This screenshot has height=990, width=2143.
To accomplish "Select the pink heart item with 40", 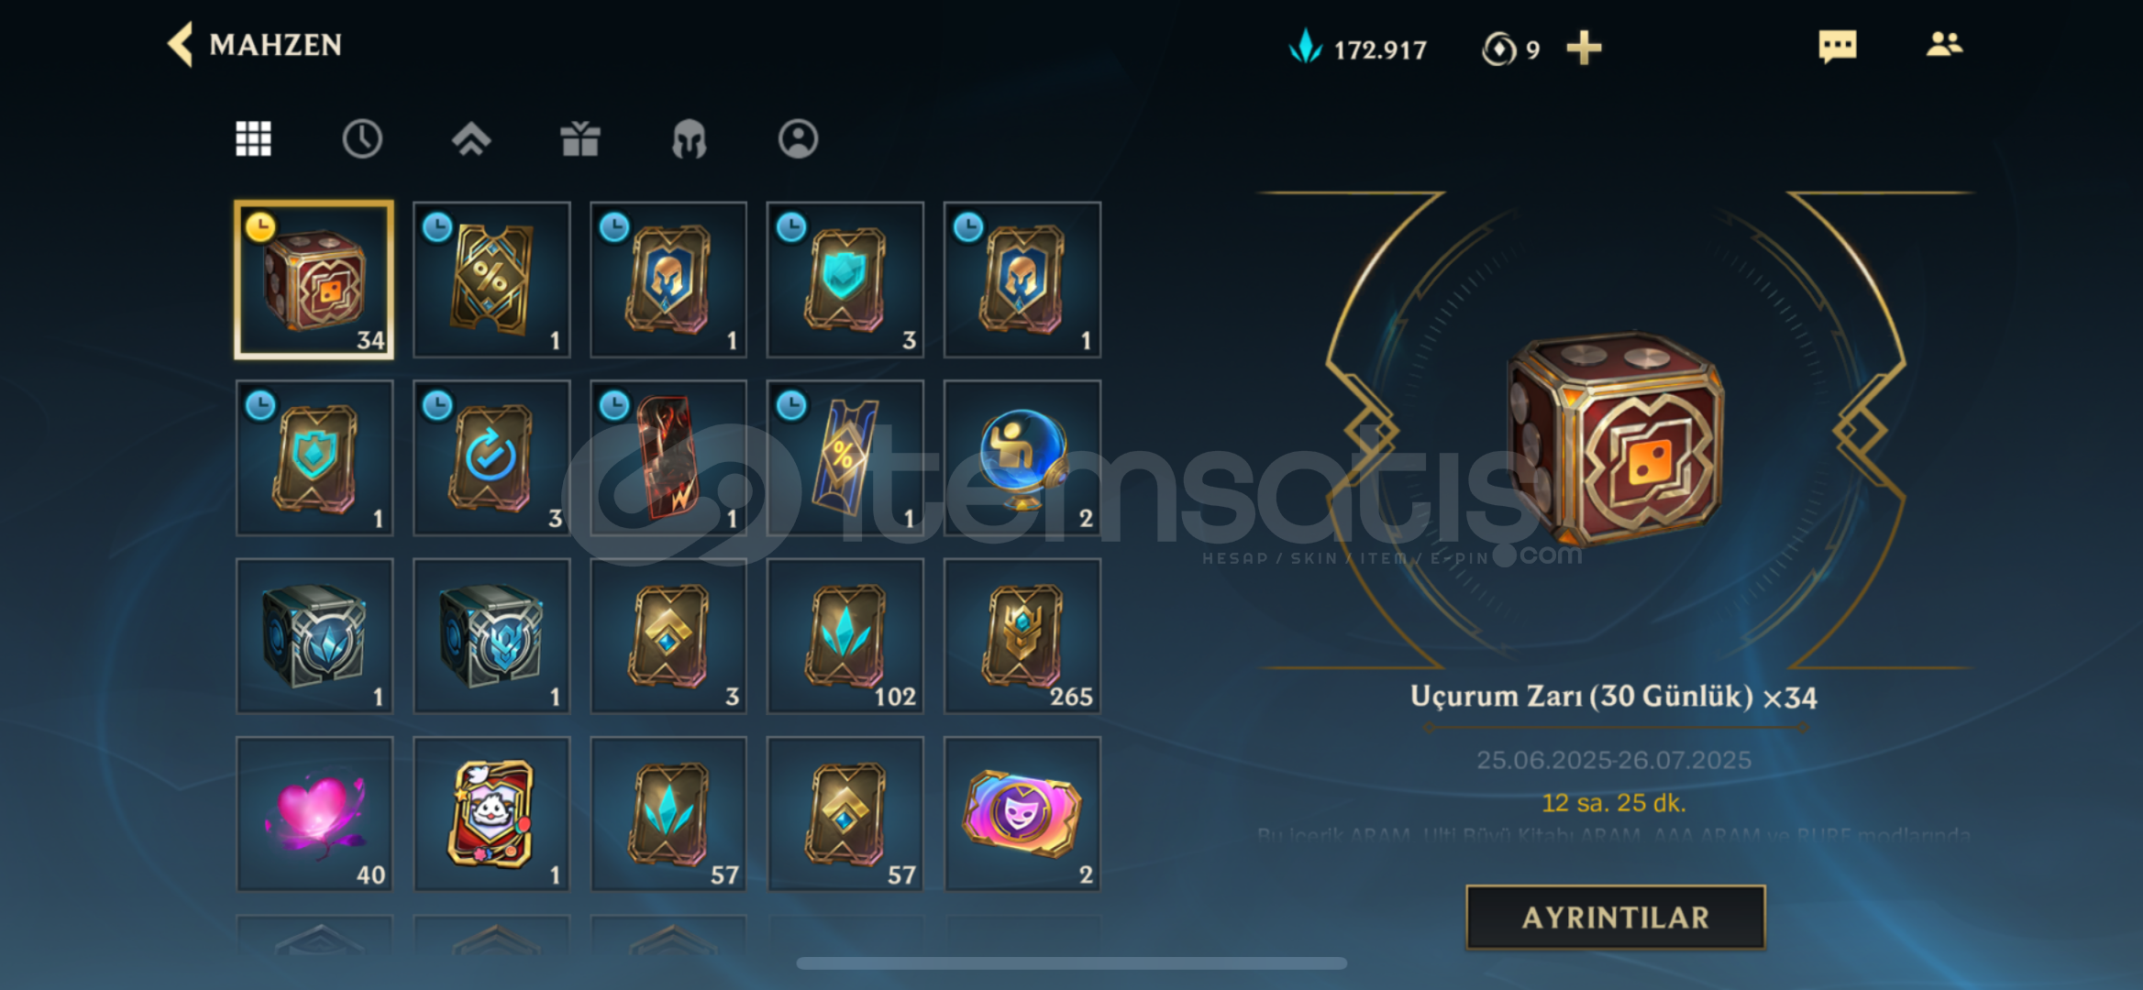I will click(315, 814).
